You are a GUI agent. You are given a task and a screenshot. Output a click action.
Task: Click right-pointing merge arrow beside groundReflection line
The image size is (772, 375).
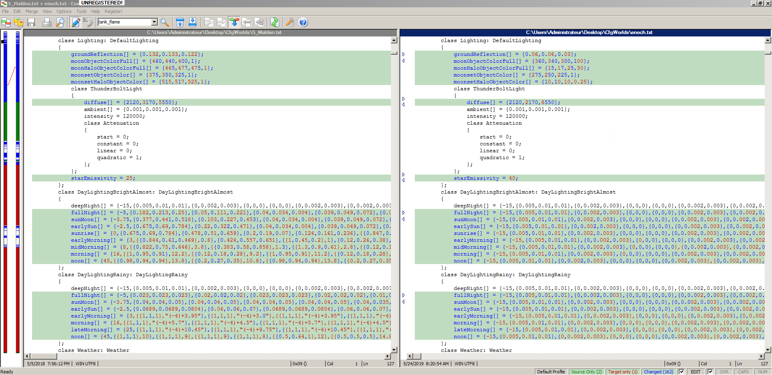coord(403,54)
